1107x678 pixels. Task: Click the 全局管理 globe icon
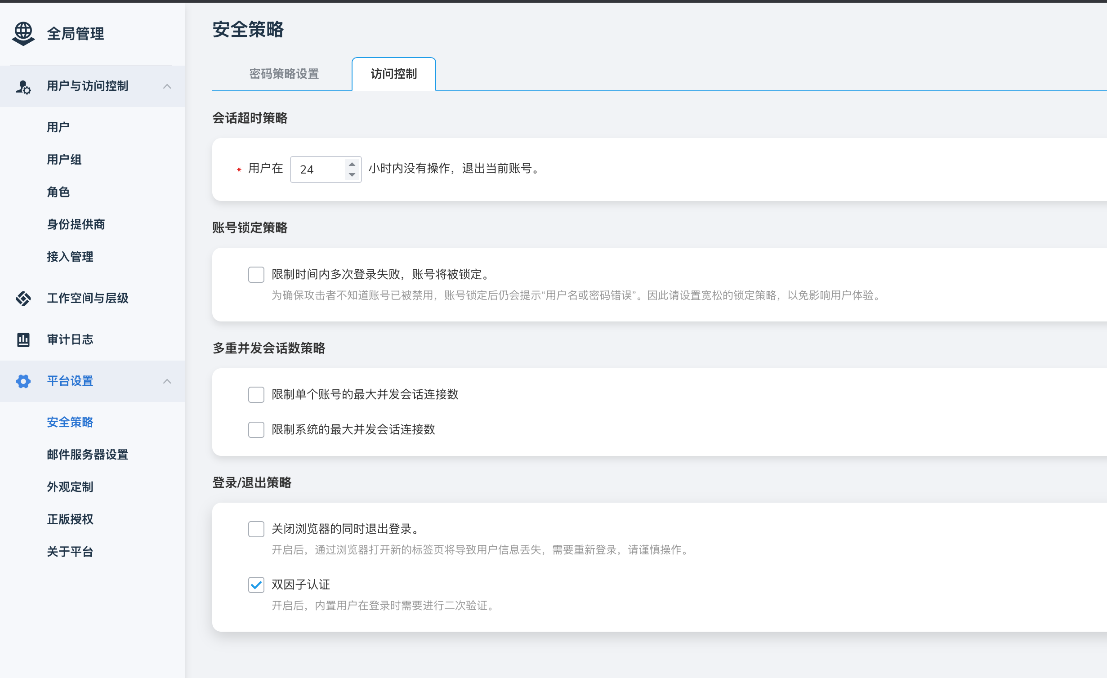(23, 34)
